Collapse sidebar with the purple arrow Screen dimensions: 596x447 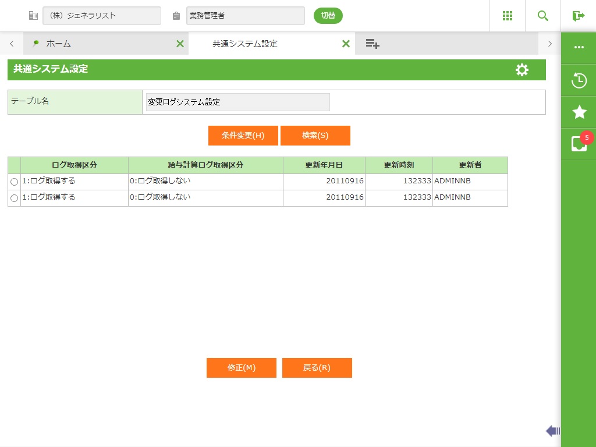tap(552, 431)
